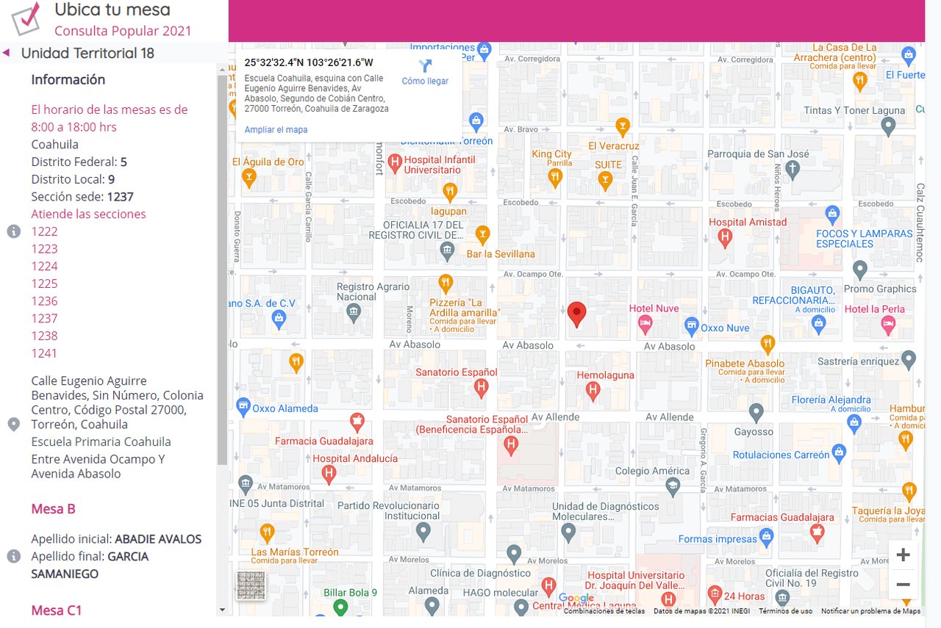Screen dimensions: 941x628
Task: Collapse Unidad Territorial 18 back arrow
Action: pos(7,53)
